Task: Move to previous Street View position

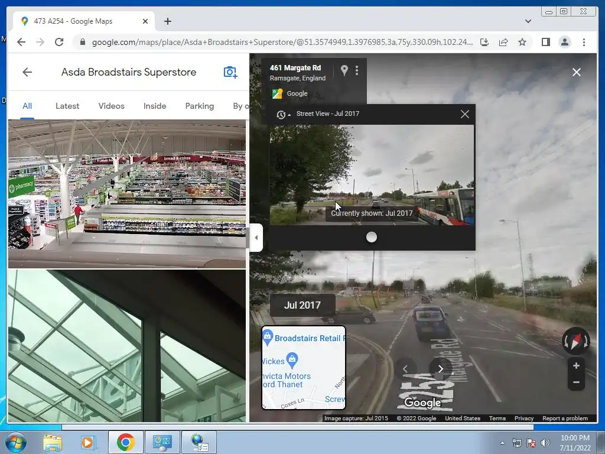Action: point(405,369)
